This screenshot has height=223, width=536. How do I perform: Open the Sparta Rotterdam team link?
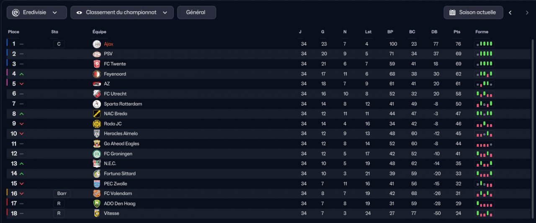tap(123, 104)
